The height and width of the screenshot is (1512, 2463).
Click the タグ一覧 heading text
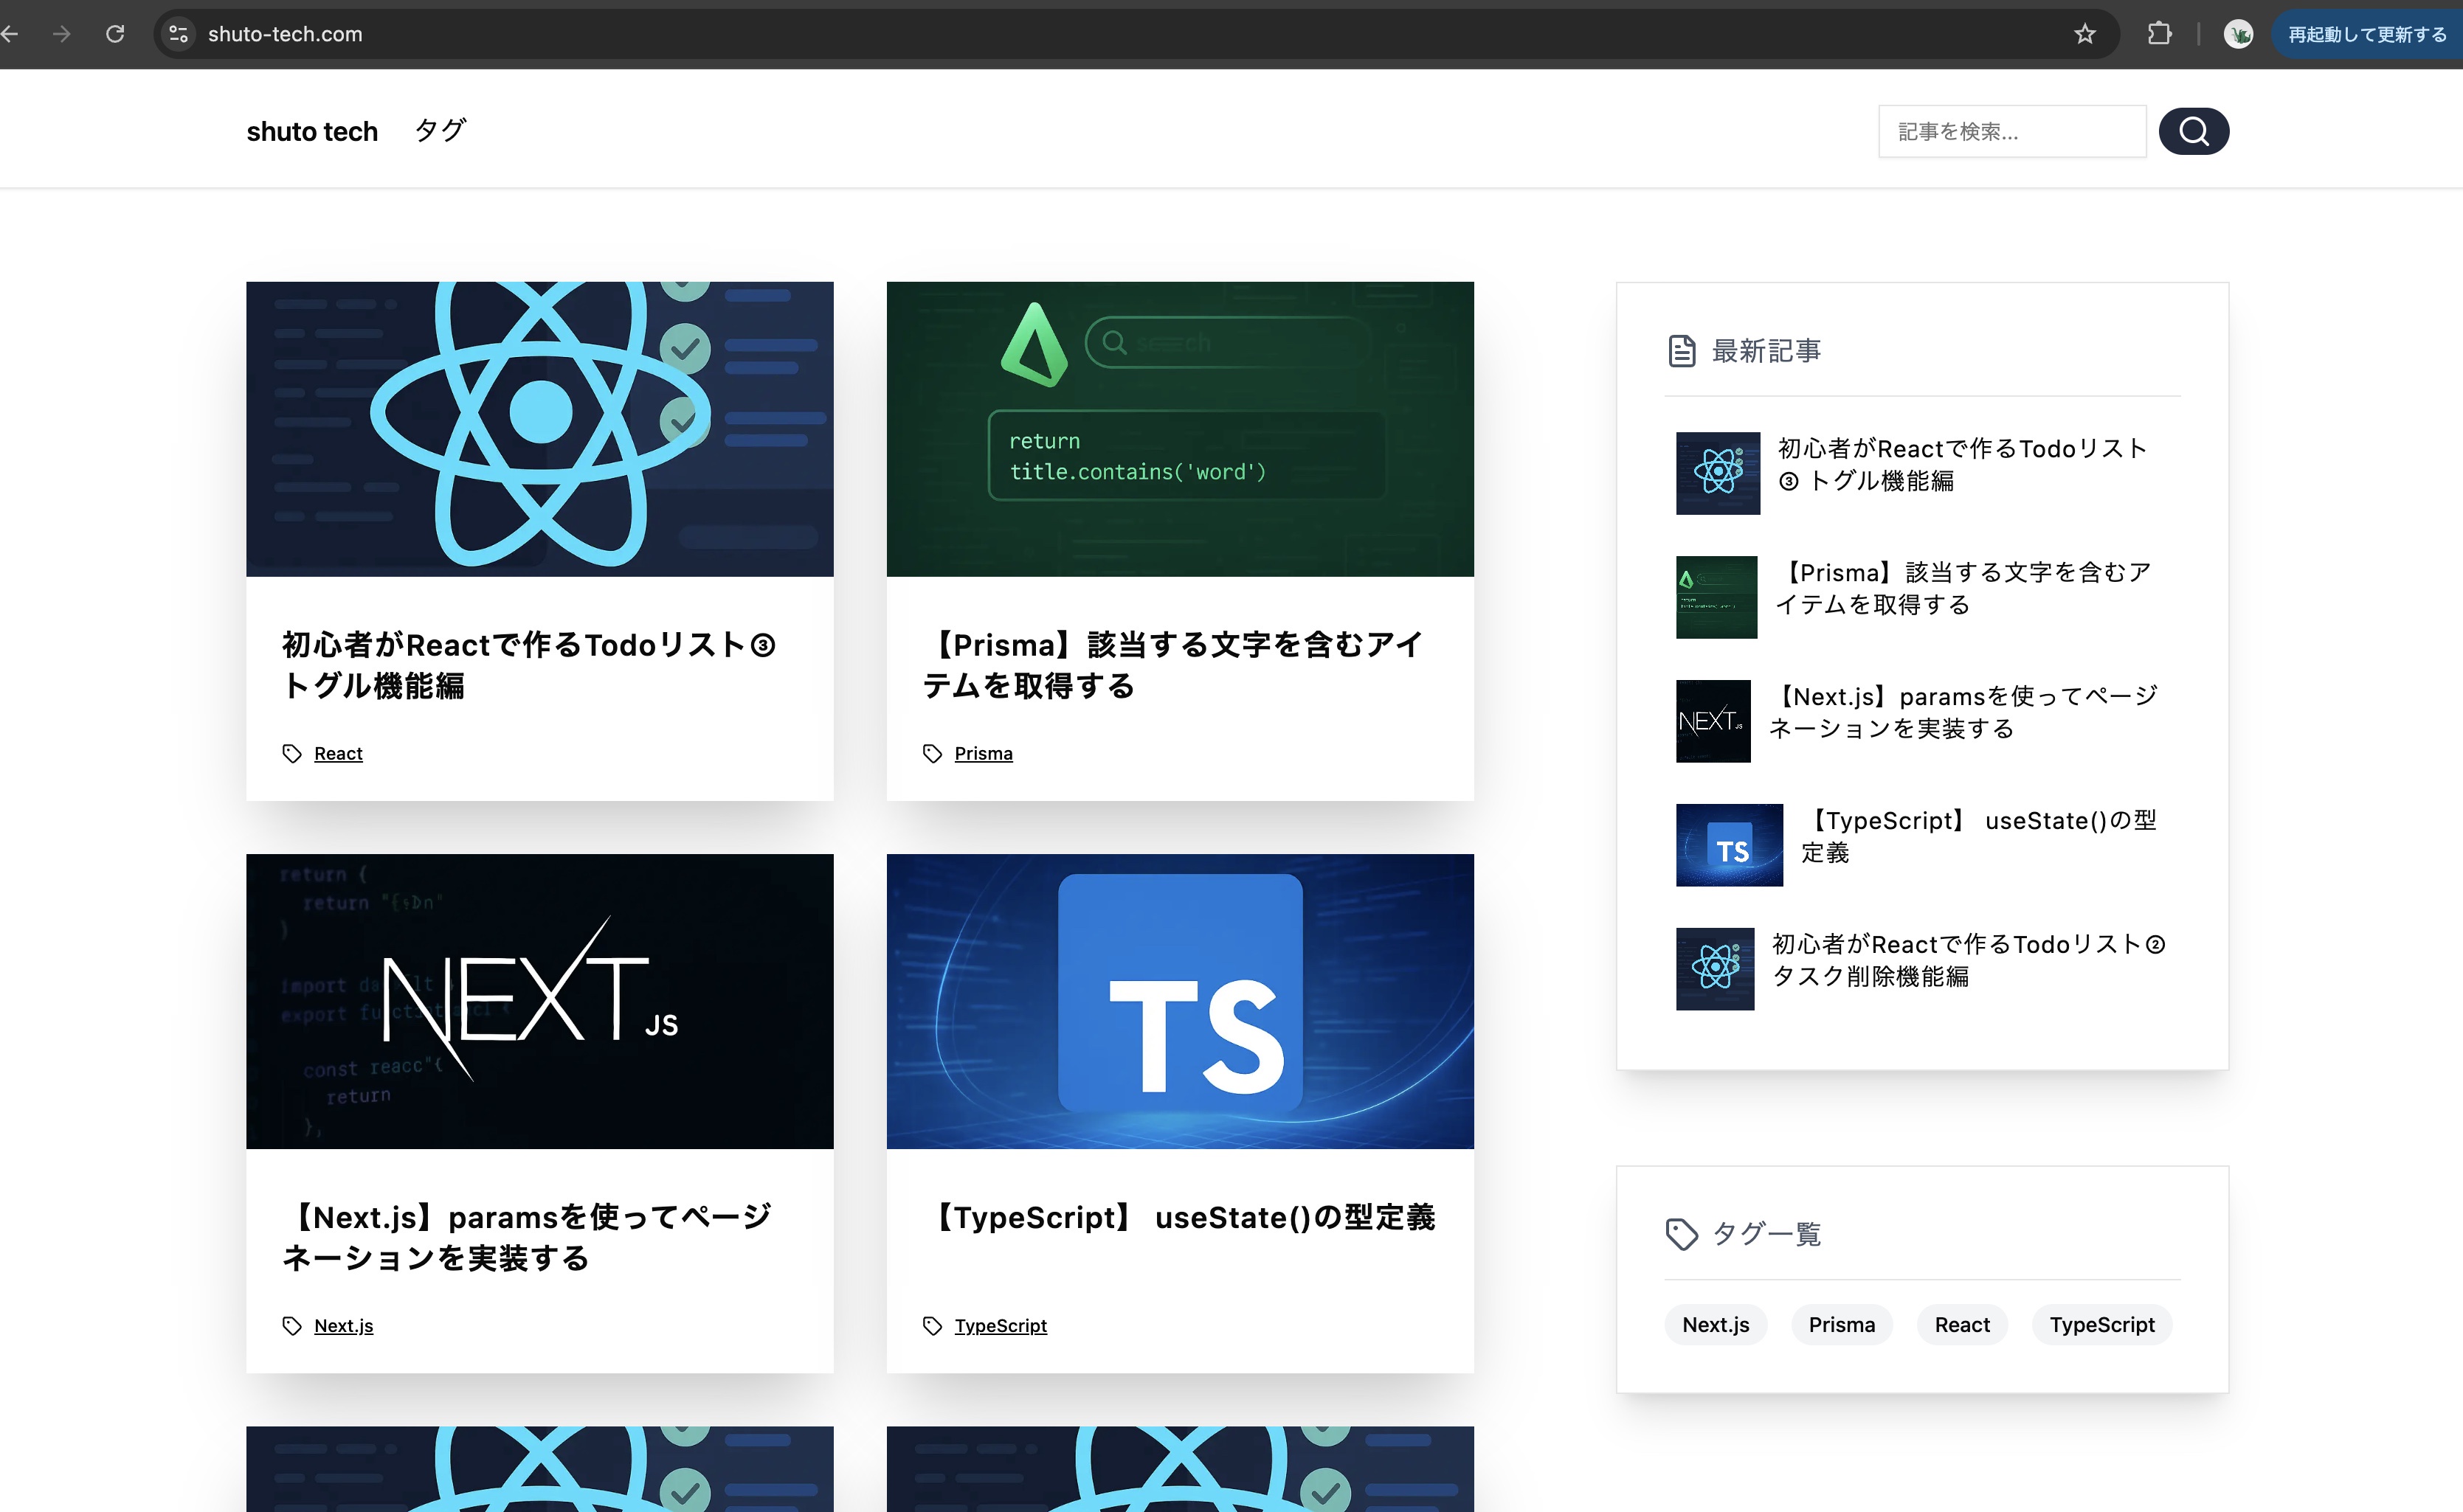1766,1234
